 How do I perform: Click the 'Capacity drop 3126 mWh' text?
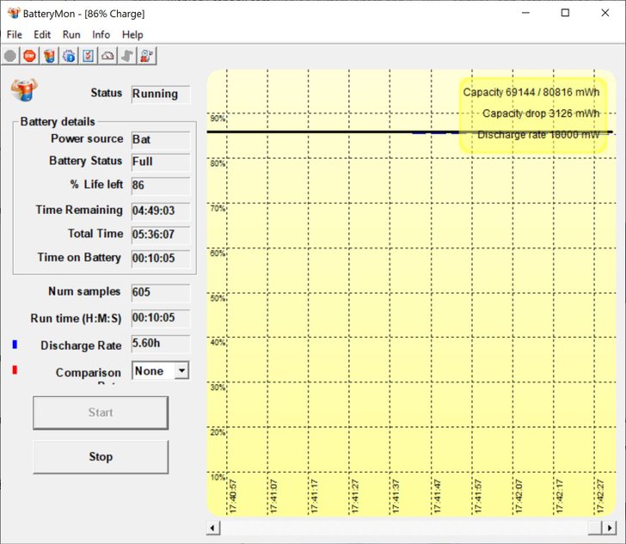click(x=541, y=113)
